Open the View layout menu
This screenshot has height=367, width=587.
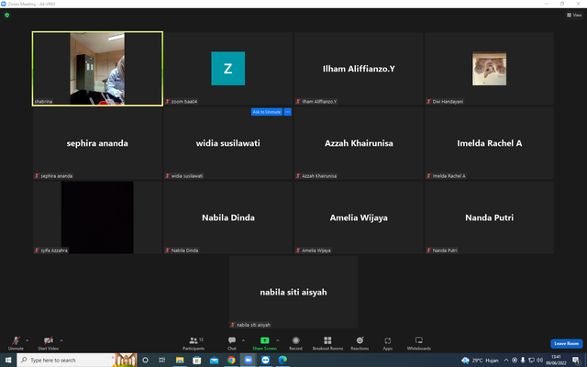pos(574,15)
